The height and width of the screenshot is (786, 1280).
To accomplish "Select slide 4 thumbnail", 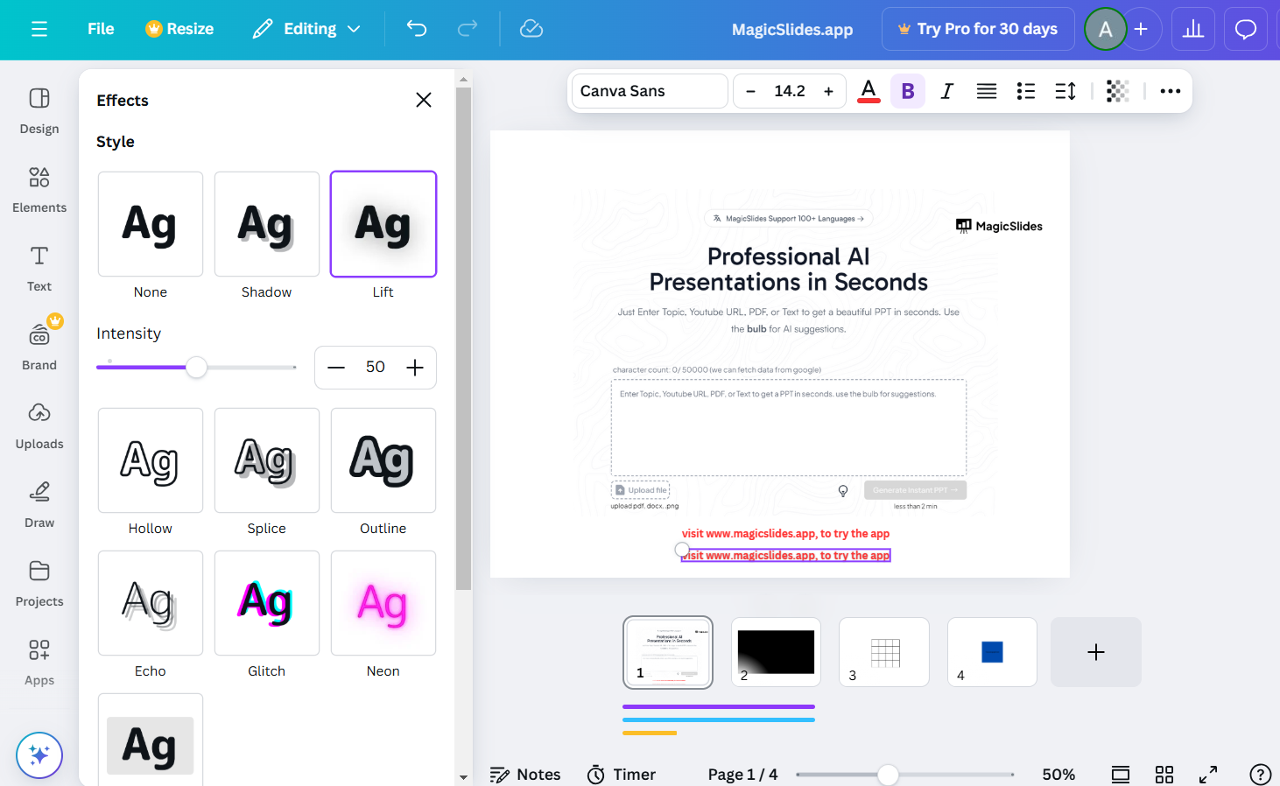I will coord(993,652).
